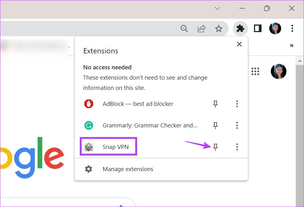Screen dimensions: 304x207
Task: Click the Google logo
Action: coord(32,157)
